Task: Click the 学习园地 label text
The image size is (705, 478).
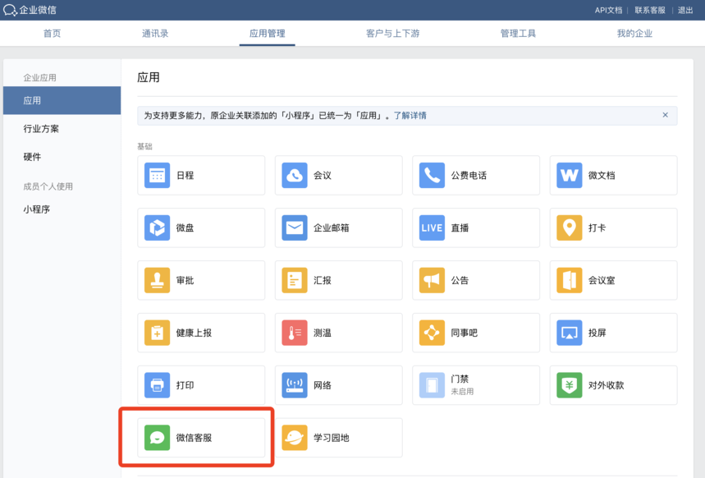Action: [x=332, y=438]
